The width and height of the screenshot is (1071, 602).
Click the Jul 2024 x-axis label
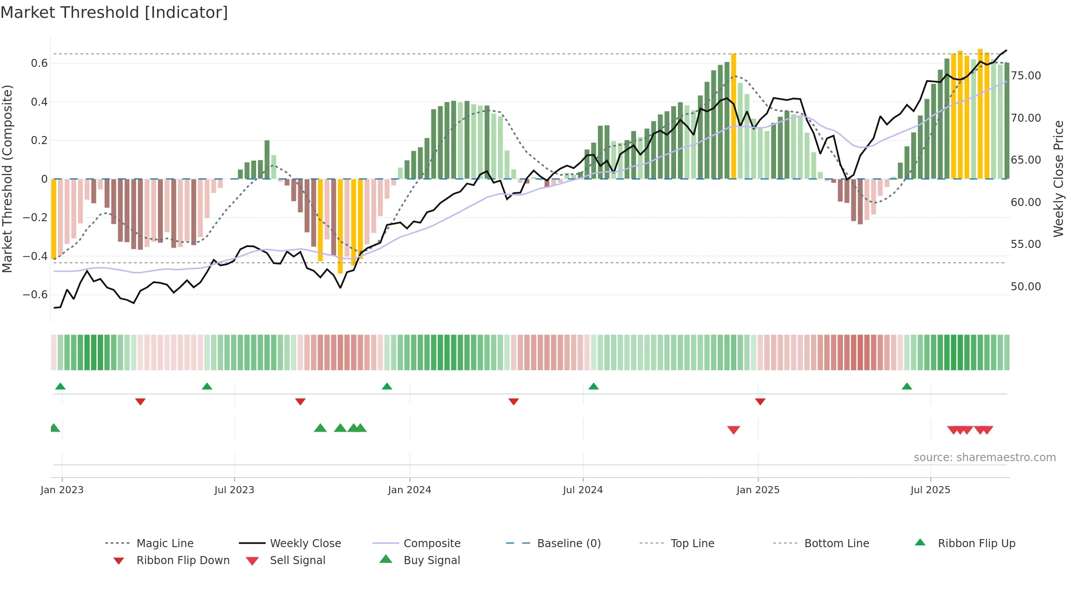(x=583, y=490)
